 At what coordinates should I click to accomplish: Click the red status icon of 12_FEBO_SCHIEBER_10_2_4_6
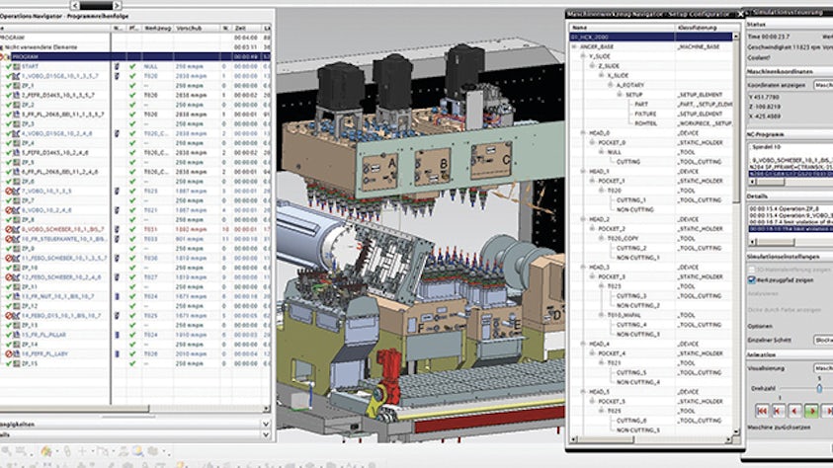(9, 277)
